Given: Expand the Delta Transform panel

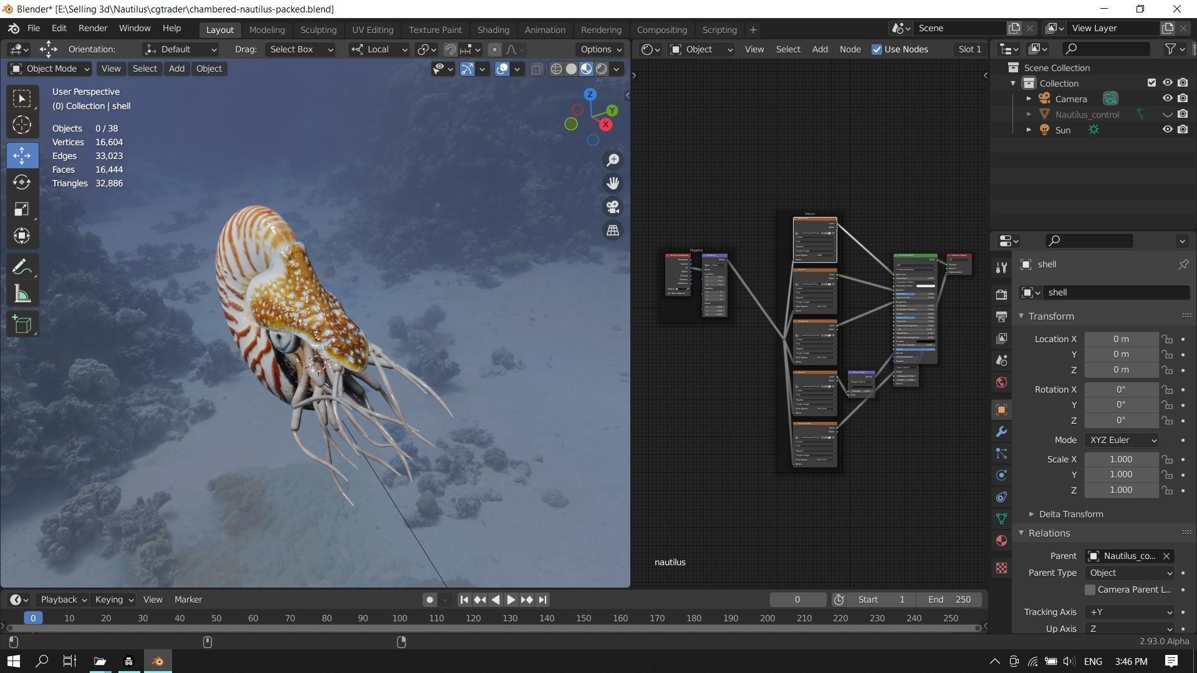Looking at the screenshot, I should click(1070, 514).
